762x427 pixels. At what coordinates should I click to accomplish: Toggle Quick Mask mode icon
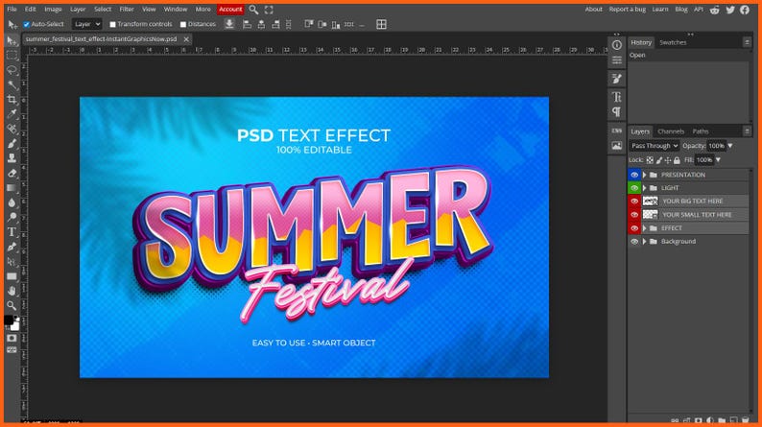click(12, 338)
